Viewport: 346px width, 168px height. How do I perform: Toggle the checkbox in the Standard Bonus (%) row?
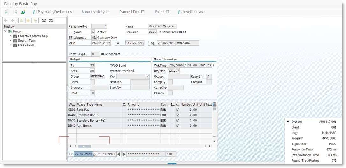(x=177, y=121)
